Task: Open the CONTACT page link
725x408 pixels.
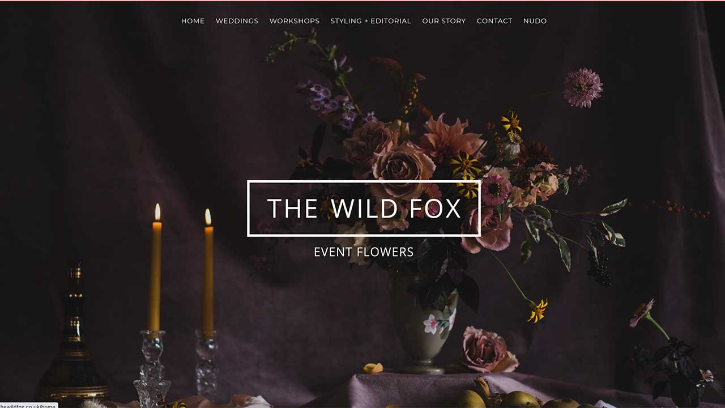Action: (x=494, y=21)
